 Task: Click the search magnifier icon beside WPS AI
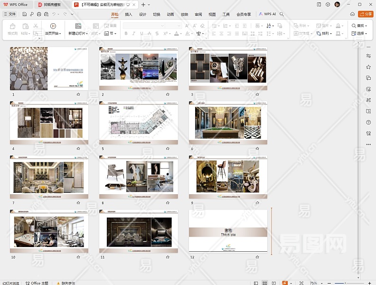coord(282,14)
